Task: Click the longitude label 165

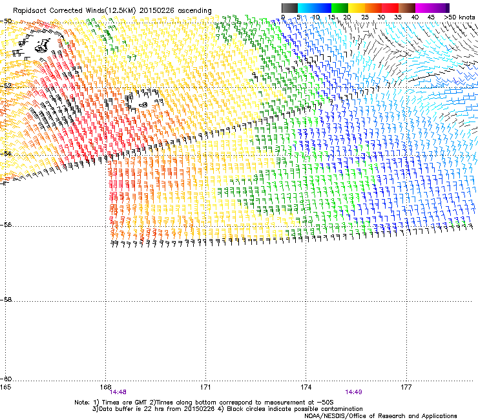Action: click(5, 387)
